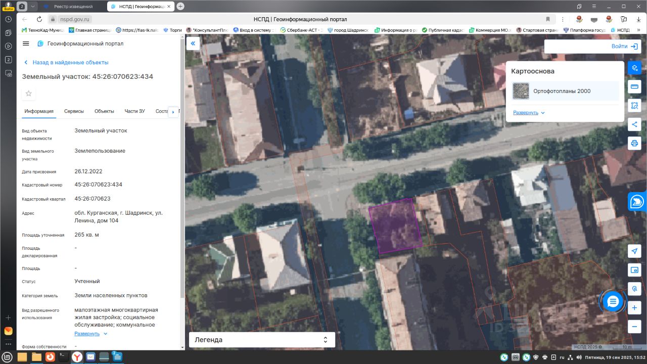
Task: Switch to the Информация tab
Action: point(39,111)
